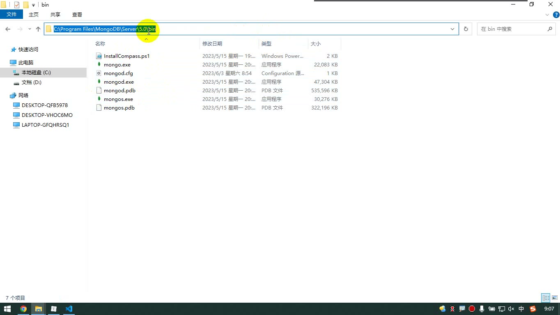Select the mongos.pdb file
Image resolution: width=560 pixels, height=315 pixels.
tap(119, 108)
